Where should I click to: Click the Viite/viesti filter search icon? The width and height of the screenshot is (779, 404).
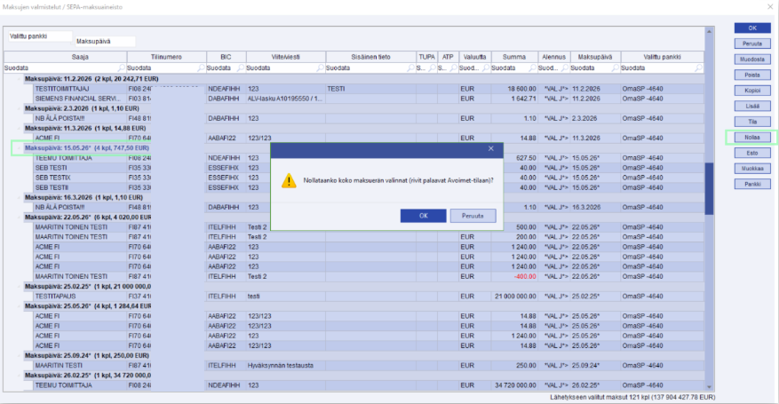[x=321, y=68]
